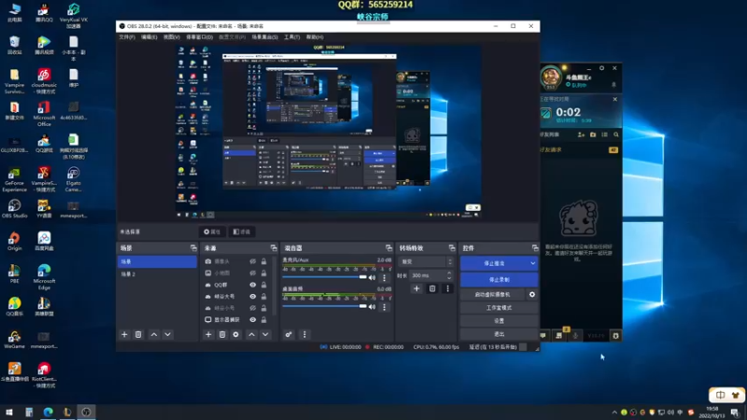This screenshot has width=747, height=420.
Task: Open Microsoft Edge from the taskbar
Action: 49,412
